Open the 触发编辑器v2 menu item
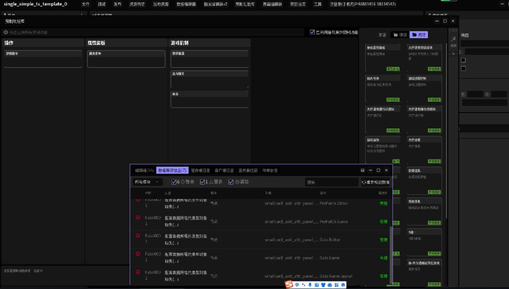Screen dimensions: 509x289 click(x=215, y=4)
